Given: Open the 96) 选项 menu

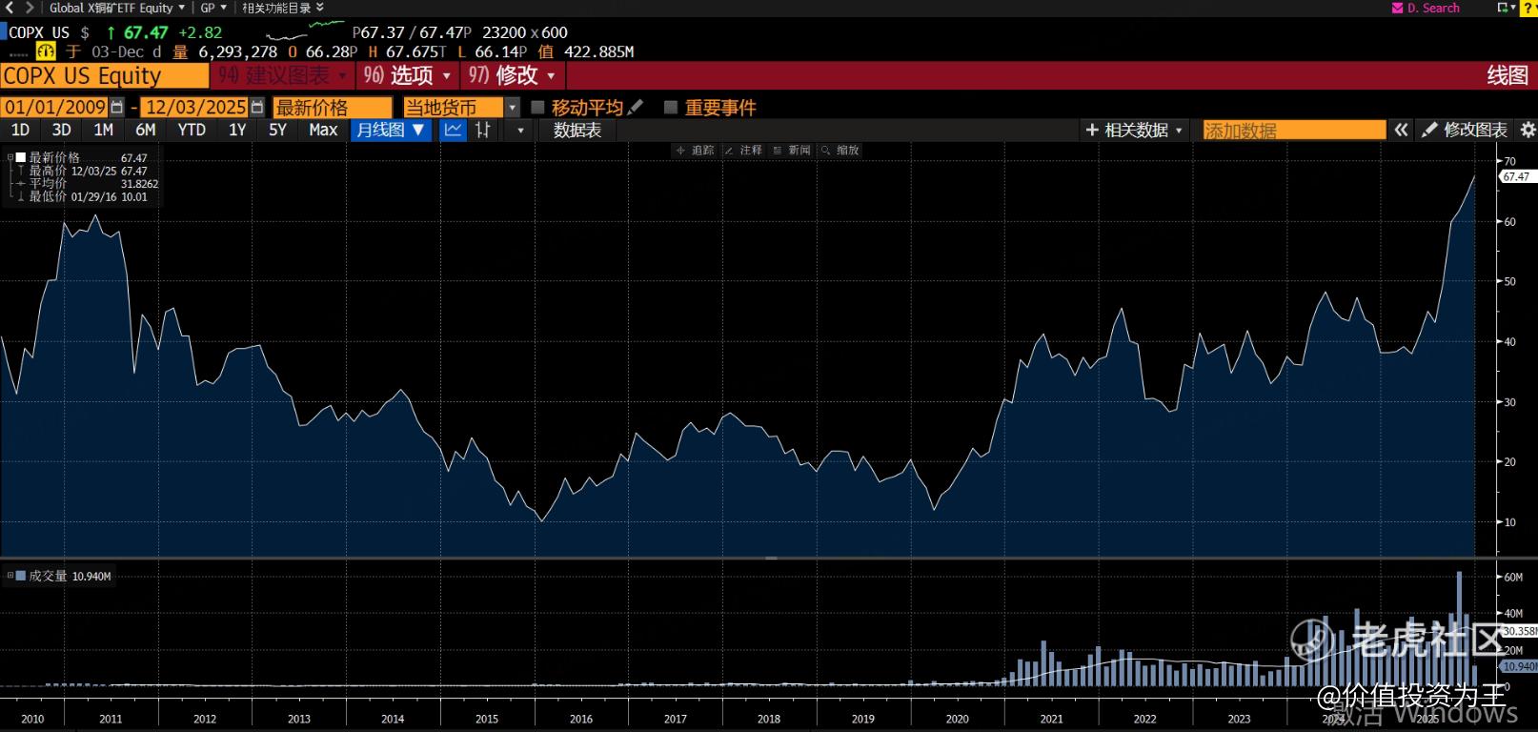Looking at the screenshot, I should click(x=407, y=75).
